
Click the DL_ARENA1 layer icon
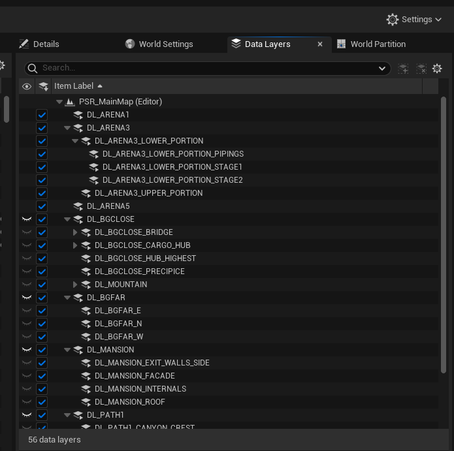coord(78,115)
